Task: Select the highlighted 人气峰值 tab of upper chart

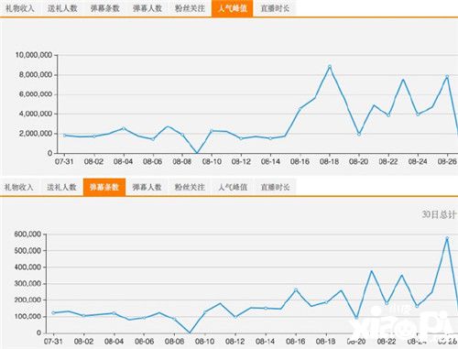Action: (233, 8)
